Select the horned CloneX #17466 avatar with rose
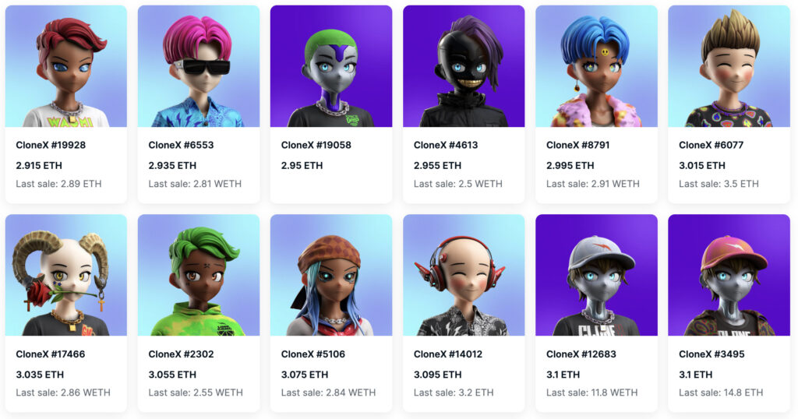Screen dimensions: 798x419 (66, 275)
